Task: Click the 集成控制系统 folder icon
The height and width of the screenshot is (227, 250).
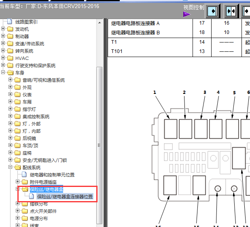Action: click(x=17, y=116)
